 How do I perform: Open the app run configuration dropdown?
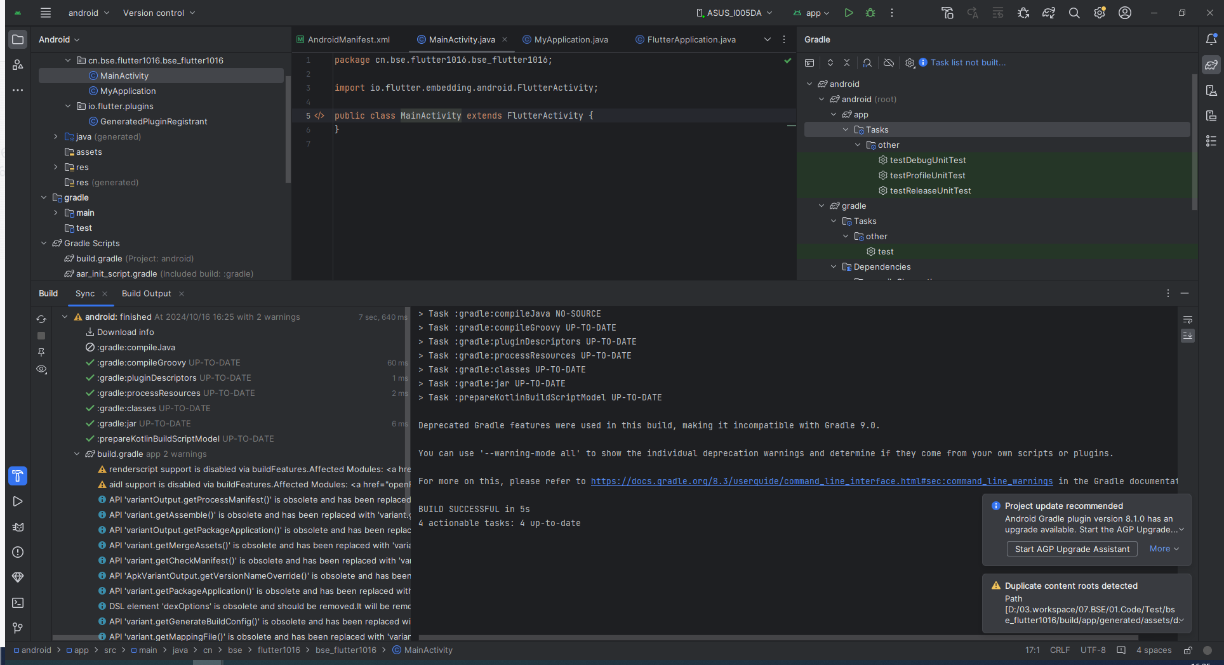coord(811,13)
